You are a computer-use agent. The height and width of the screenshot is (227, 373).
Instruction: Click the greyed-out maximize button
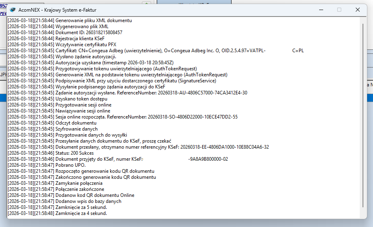339,10
